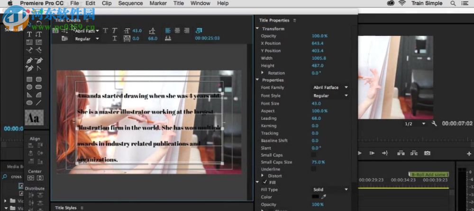Screen dimensions: 474x211
Task: Open the Marker menu
Action: click(158, 3)
